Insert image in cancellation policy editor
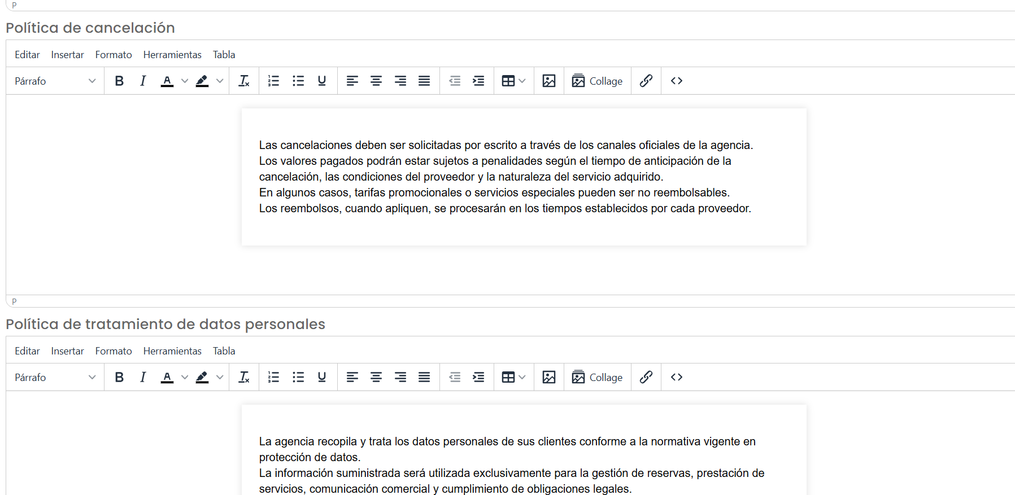 pos(549,81)
